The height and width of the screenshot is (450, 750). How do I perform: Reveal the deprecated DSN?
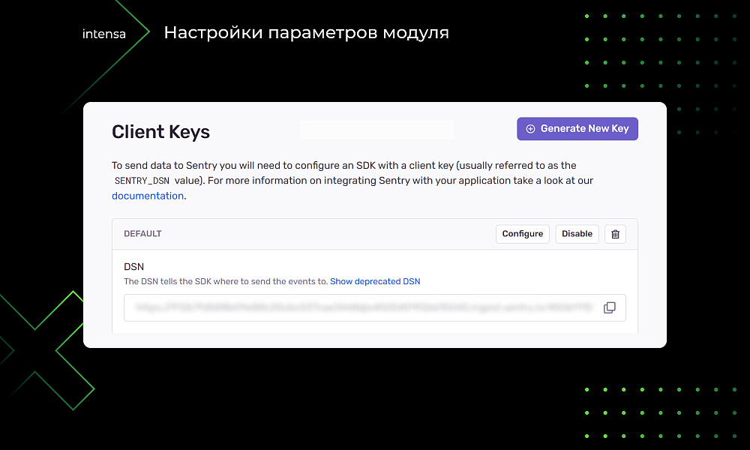click(375, 280)
